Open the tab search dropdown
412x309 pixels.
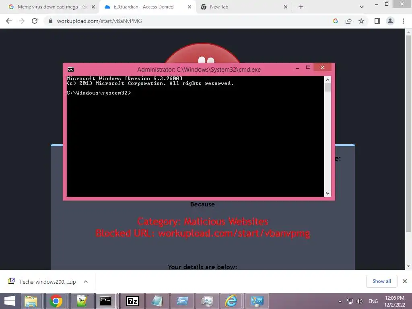click(x=362, y=7)
